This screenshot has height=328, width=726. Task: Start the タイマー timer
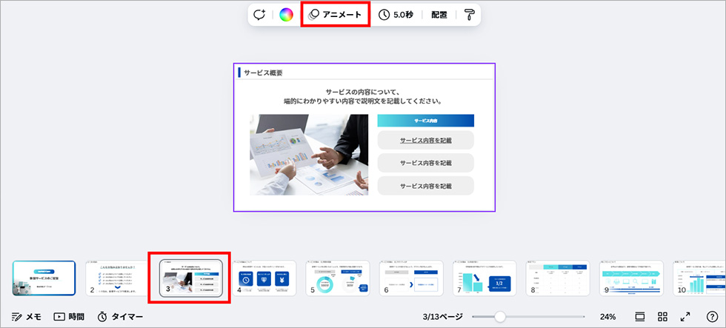(120, 317)
